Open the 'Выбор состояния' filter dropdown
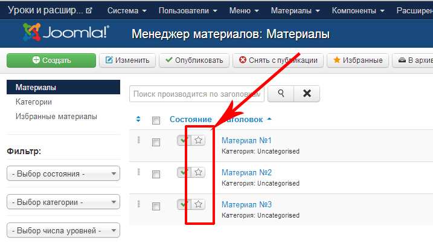Screen dimensions: 433x243 click(63, 174)
